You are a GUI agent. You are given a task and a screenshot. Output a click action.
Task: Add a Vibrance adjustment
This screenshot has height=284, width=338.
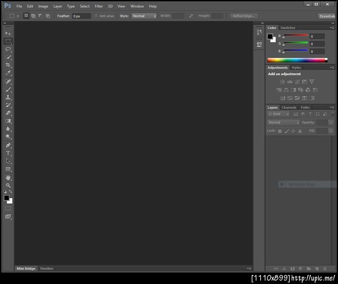(312, 82)
